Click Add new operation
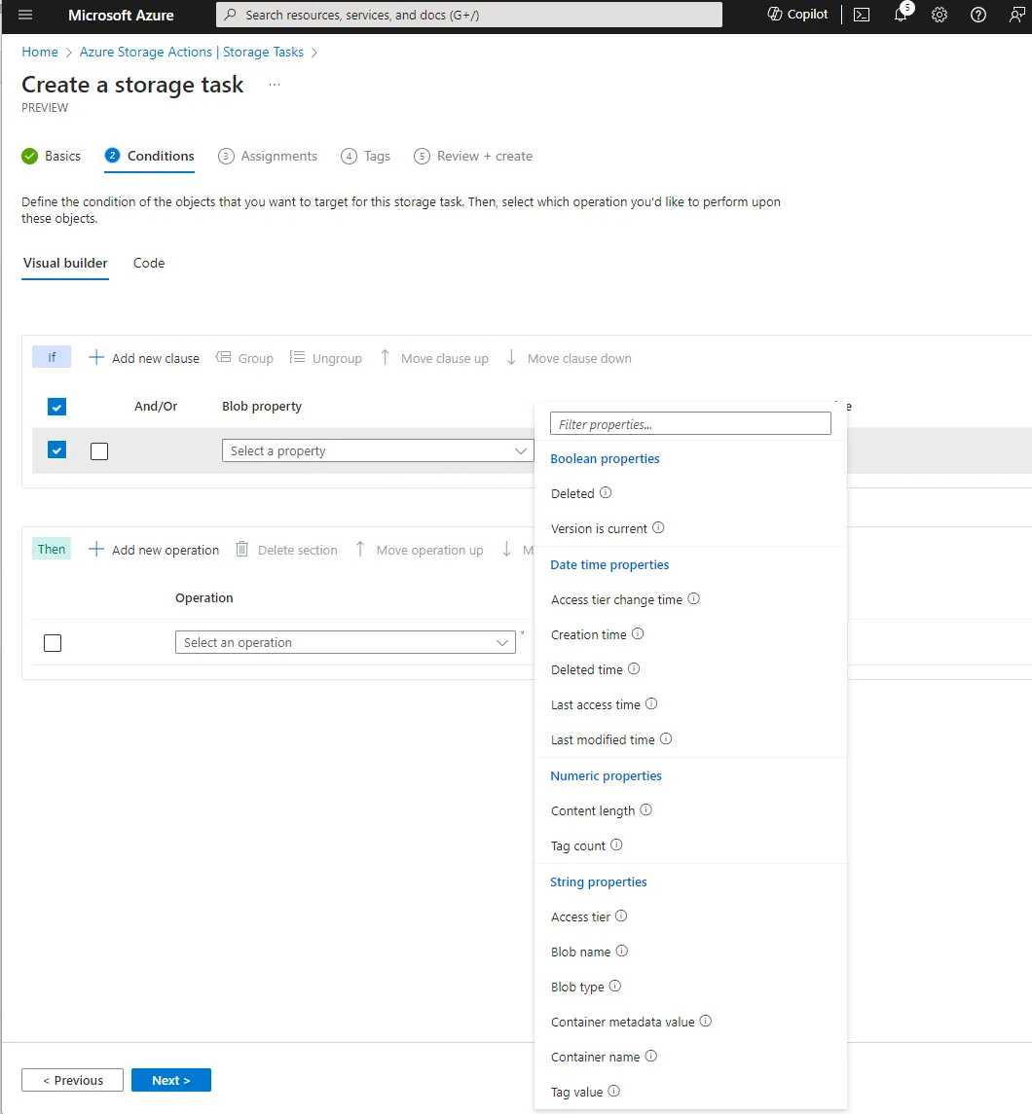The height and width of the screenshot is (1114, 1032). (154, 549)
